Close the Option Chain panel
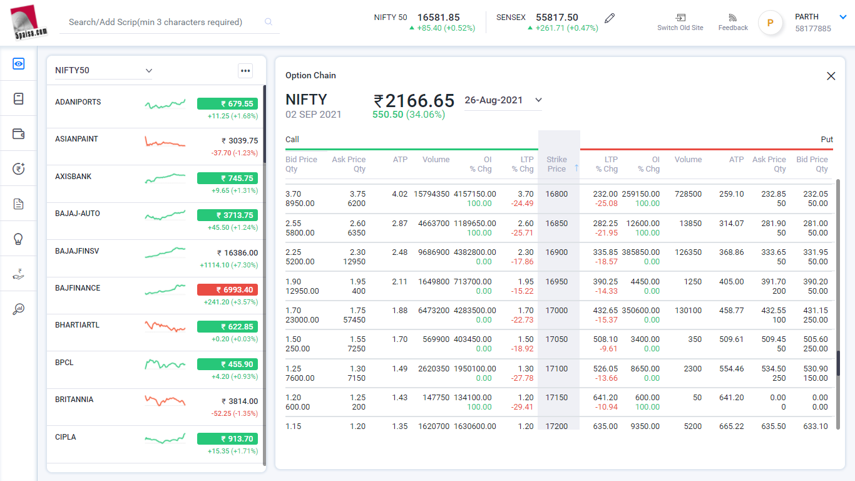Screen dimensions: 855x481 831,76
